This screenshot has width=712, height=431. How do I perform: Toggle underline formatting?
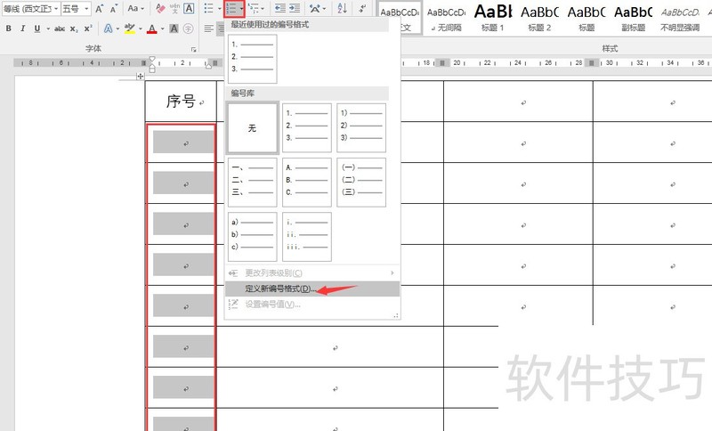(x=36, y=28)
